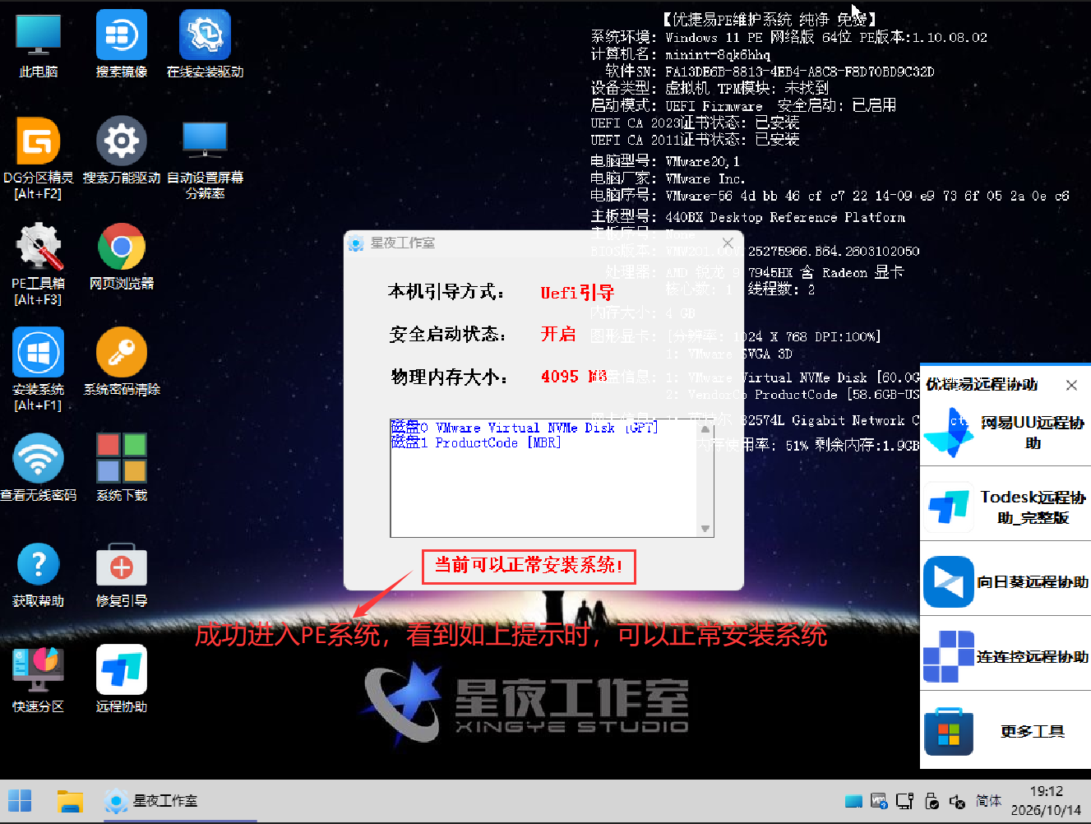Viewport: 1091px width, 824px height.
Task: Click the 4095 MB memory value
Action: [574, 376]
